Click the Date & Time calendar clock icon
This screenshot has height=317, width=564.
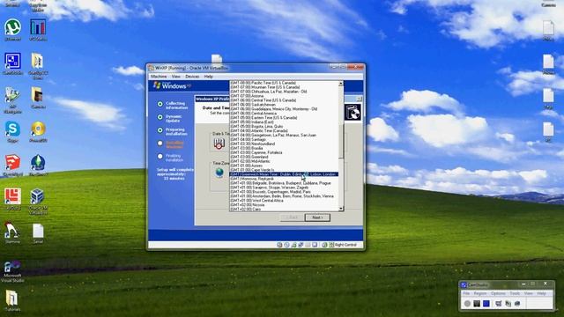pyautogui.click(x=219, y=144)
